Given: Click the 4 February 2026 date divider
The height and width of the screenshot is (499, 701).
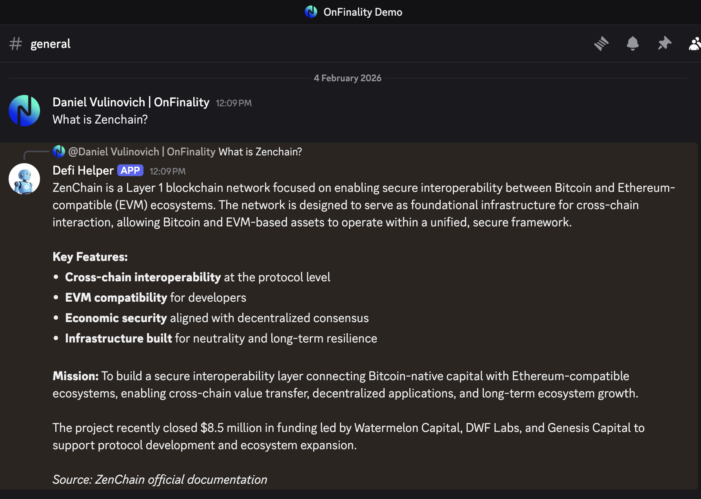Looking at the screenshot, I should pos(347,78).
